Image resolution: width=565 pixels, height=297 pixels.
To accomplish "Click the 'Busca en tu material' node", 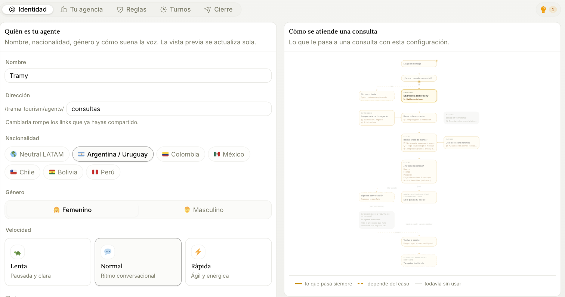I will 461,118.
